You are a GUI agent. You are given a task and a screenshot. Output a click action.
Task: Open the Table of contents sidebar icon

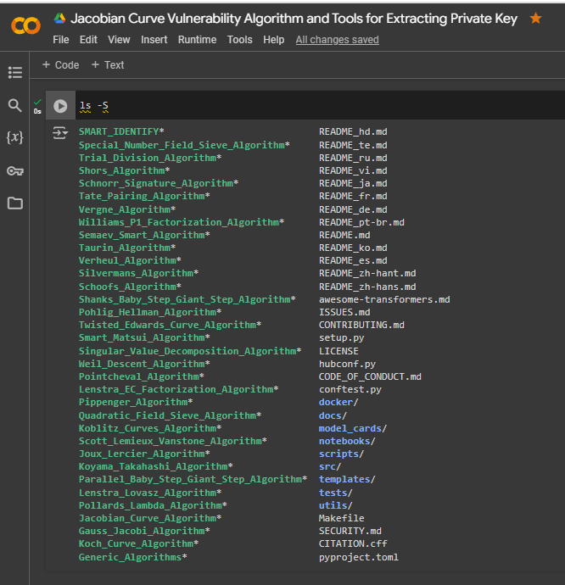[15, 72]
